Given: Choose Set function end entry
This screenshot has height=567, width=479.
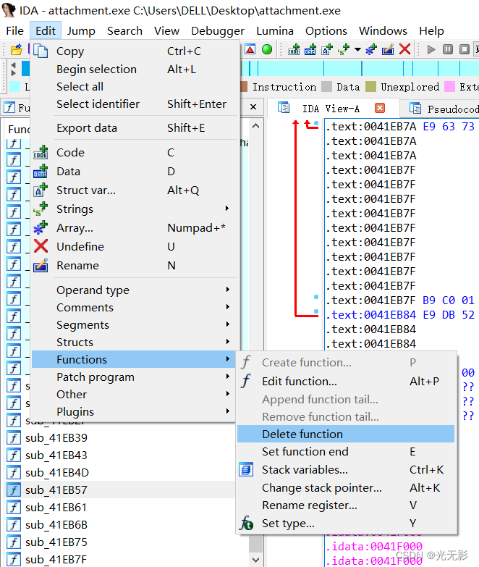Looking at the screenshot, I should coord(346,451).
